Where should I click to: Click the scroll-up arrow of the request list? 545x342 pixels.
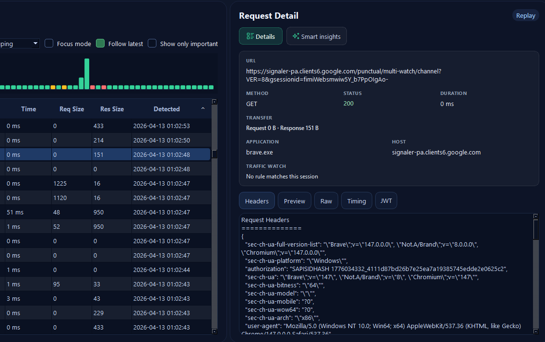tap(214, 102)
